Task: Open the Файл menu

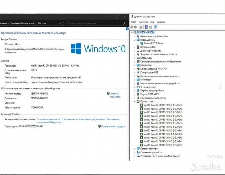Action: pos(134,22)
